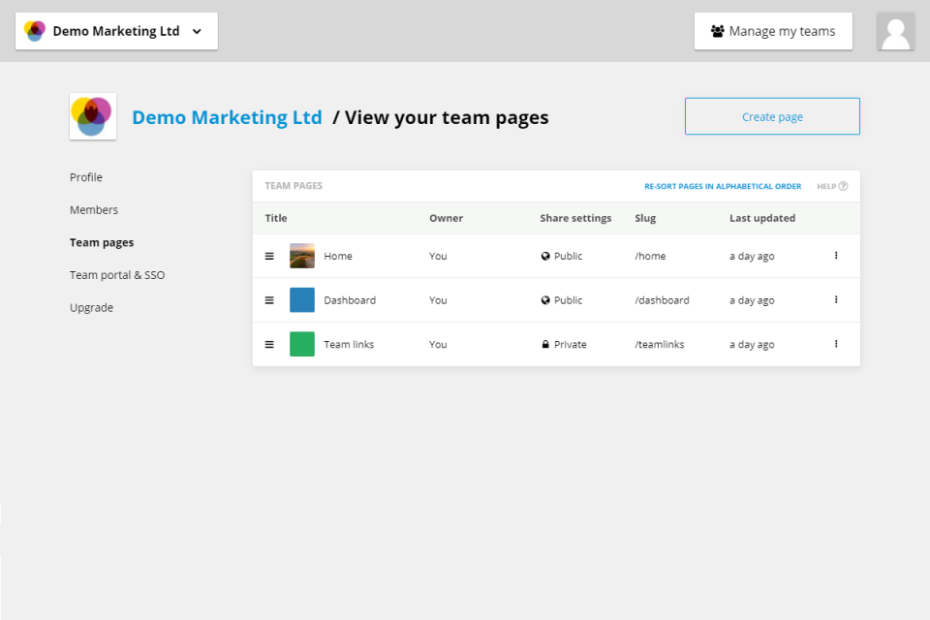930x620 pixels.
Task: Click the Help question mark icon
Action: pos(843,186)
